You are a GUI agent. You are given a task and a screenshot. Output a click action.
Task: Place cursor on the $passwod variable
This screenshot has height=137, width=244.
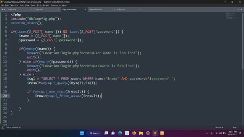tap(27, 40)
